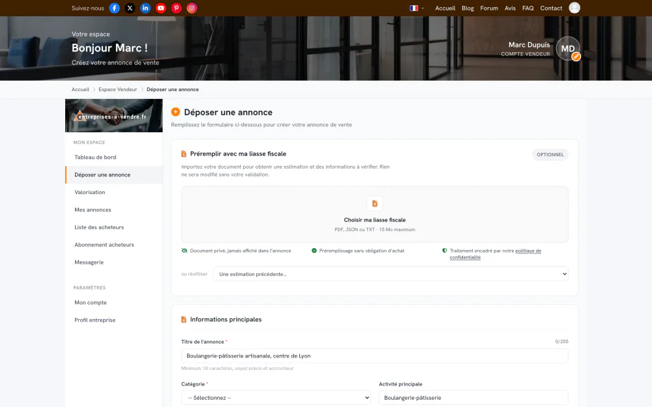Open the politique de confidentialité link
Viewport: 652px width, 407px height.
(496, 254)
